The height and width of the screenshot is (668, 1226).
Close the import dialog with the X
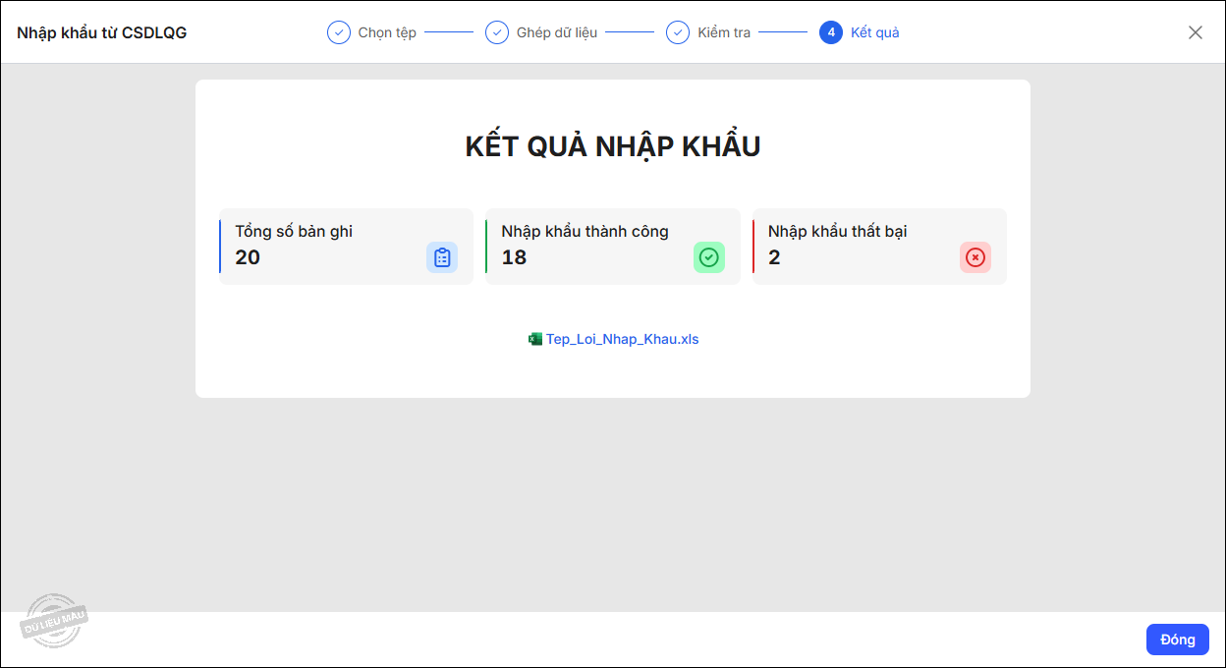(1196, 31)
